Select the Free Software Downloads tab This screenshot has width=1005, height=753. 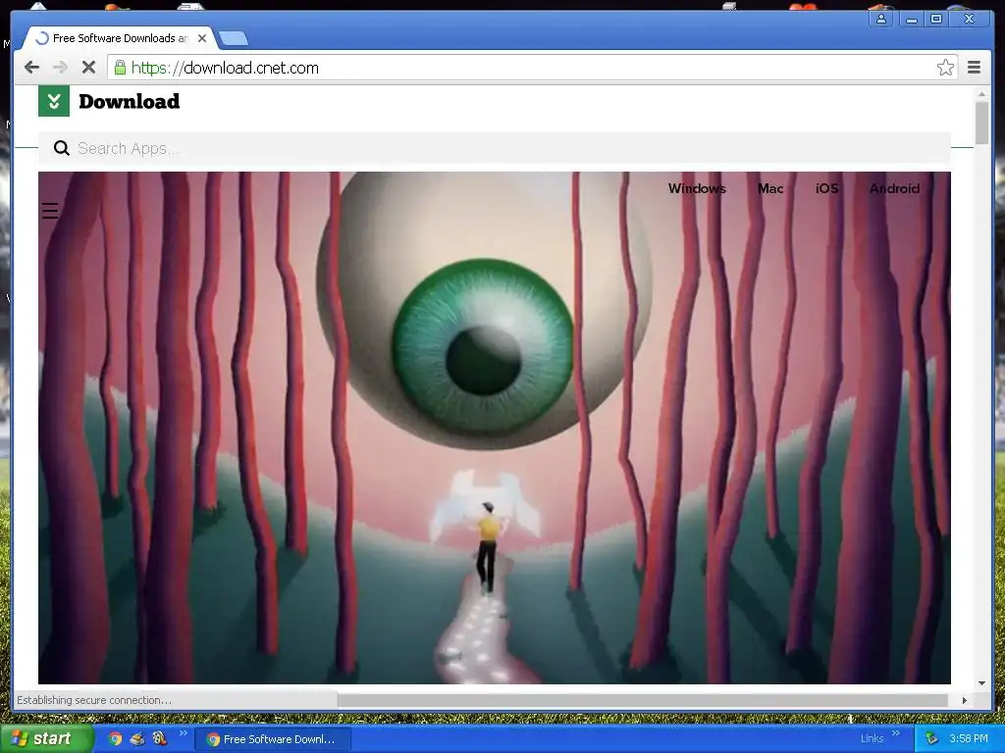(x=120, y=38)
